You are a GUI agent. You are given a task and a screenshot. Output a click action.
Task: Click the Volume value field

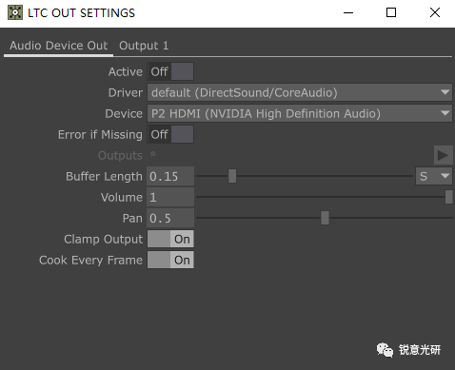click(170, 197)
